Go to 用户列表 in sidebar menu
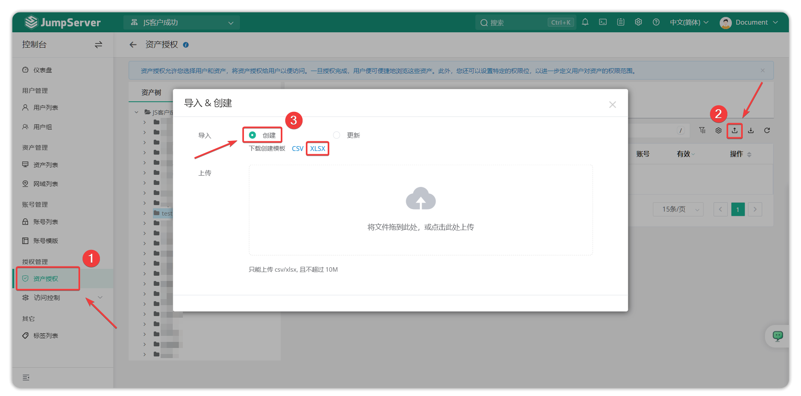This screenshot has height=396, width=801. pyautogui.click(x=46, y=107)
